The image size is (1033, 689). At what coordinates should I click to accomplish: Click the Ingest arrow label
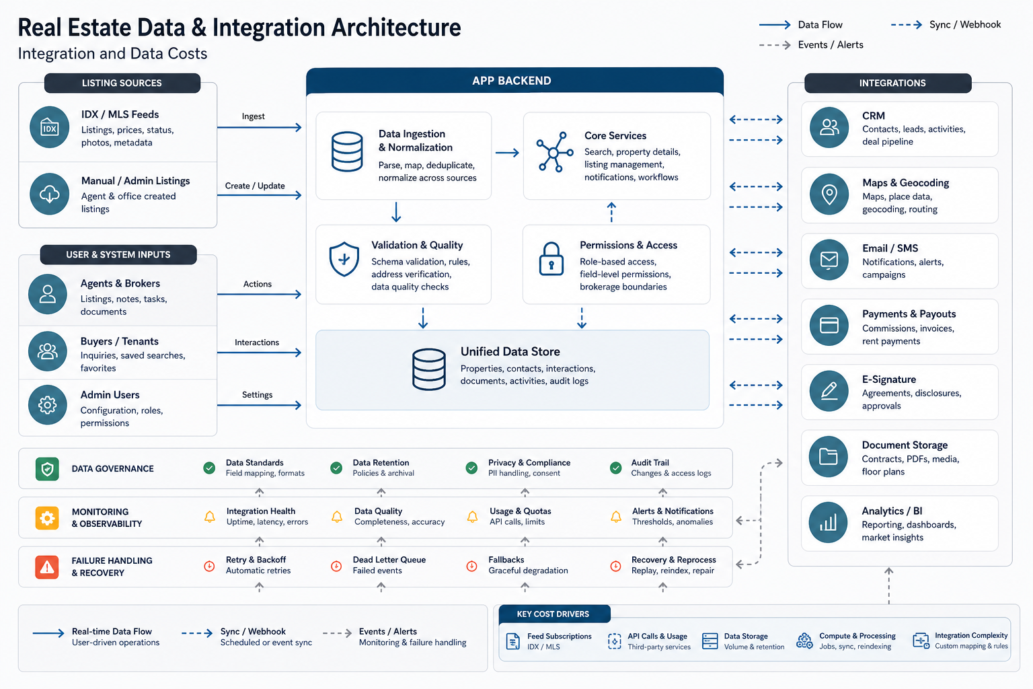tap(254, 116)
